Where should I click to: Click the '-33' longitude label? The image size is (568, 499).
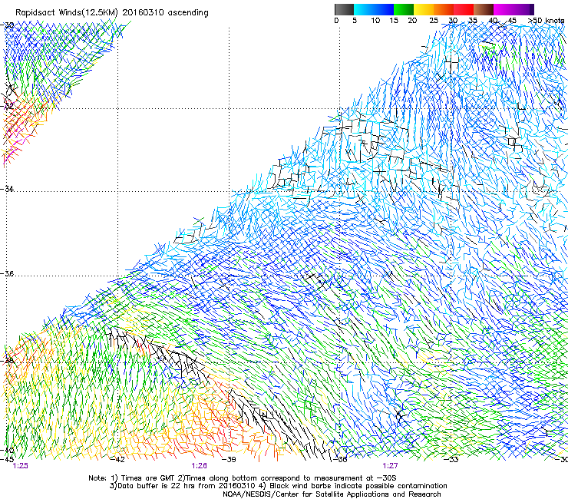[451, 460]
